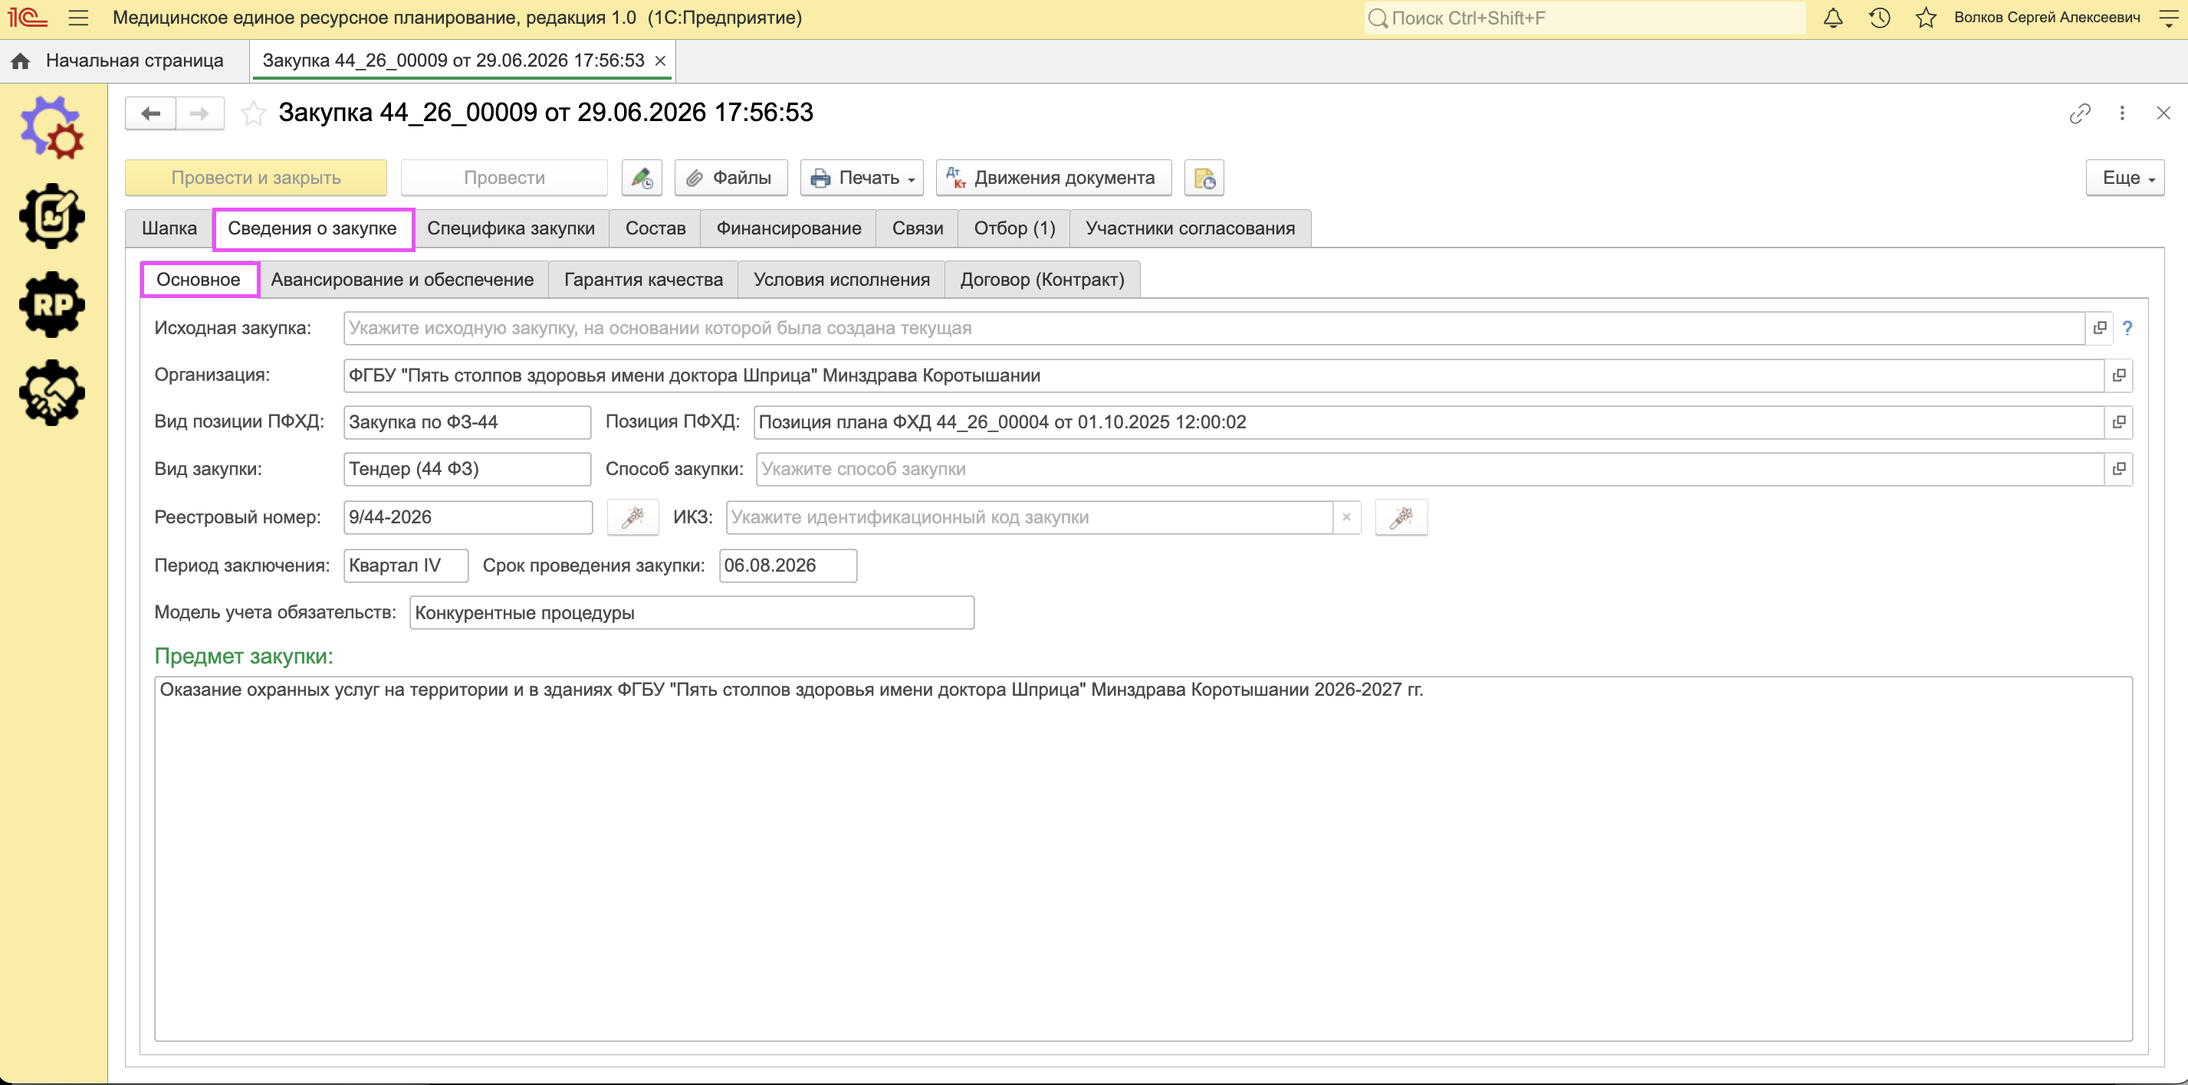
Task: Open the 1C main menu hamburger icon
Action: point(78,18)
